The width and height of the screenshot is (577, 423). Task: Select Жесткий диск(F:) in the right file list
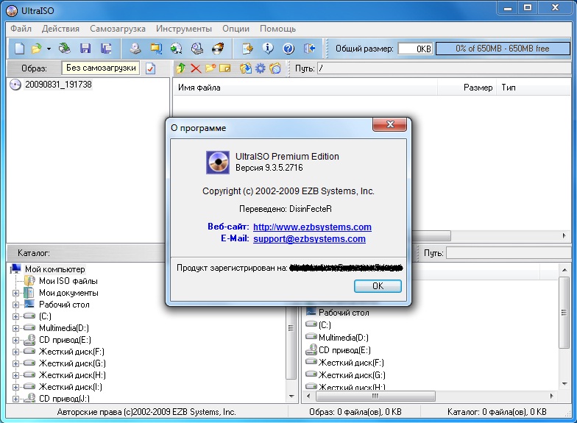351,363
